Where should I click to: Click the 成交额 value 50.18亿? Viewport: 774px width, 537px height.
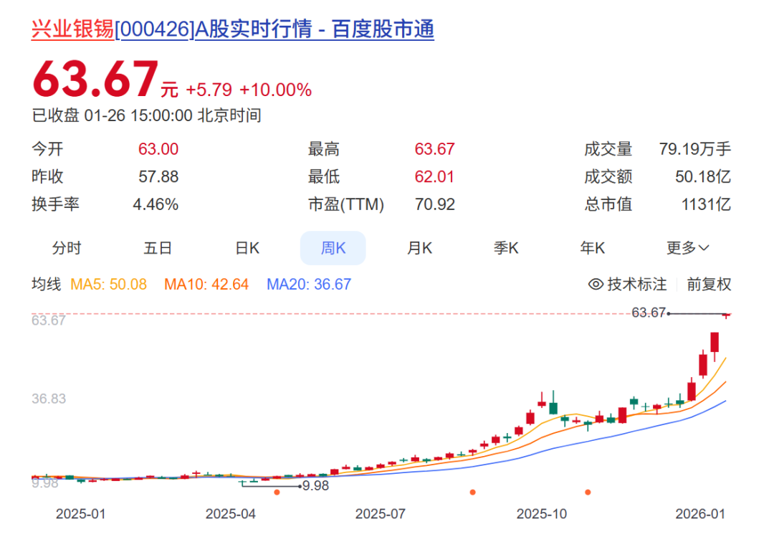point(703,176)
